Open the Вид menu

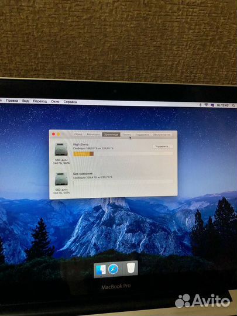point(25,101)
